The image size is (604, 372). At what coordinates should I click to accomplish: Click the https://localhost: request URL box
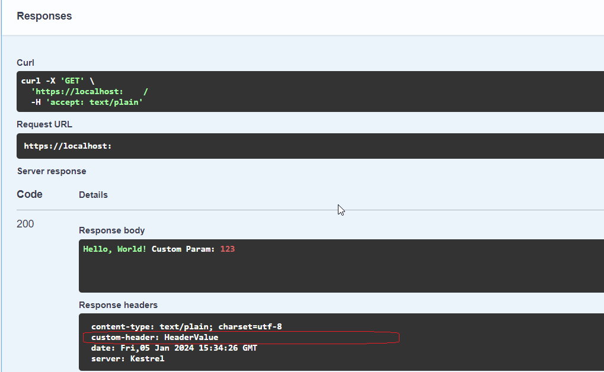click(310, 146)
